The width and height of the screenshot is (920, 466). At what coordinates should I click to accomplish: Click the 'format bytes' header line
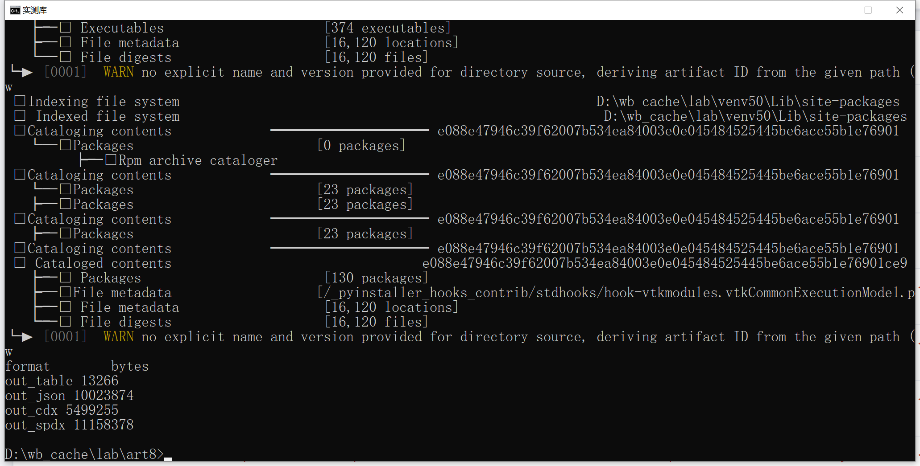[77, 366]
